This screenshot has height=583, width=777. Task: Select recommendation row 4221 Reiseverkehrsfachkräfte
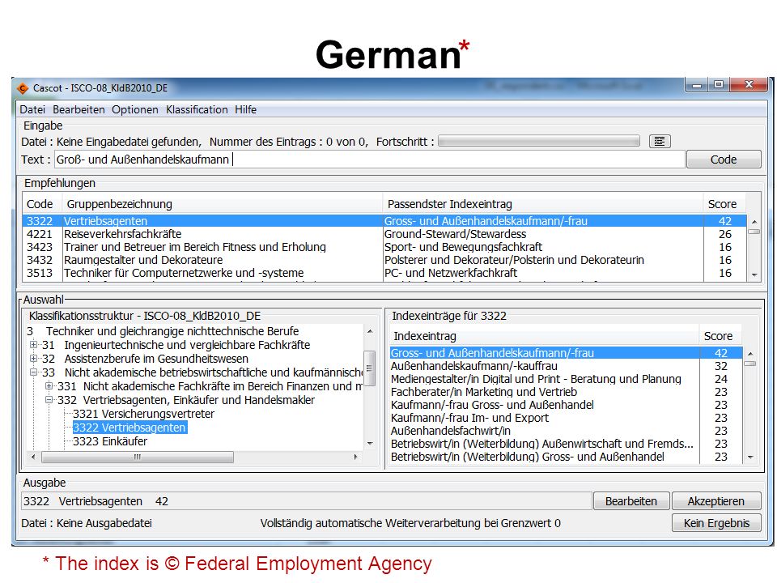[384, 234]
